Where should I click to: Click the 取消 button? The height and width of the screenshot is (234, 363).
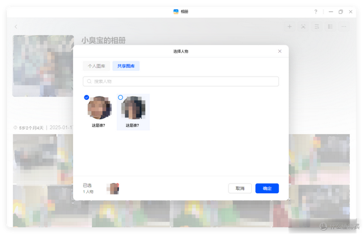point(240,189)
